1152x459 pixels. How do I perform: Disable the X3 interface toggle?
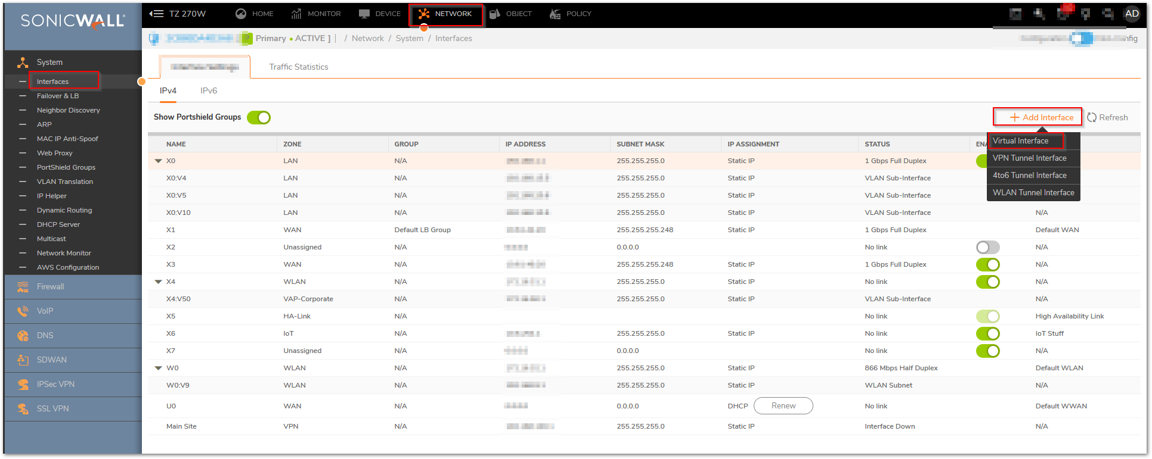click(987, 264)
